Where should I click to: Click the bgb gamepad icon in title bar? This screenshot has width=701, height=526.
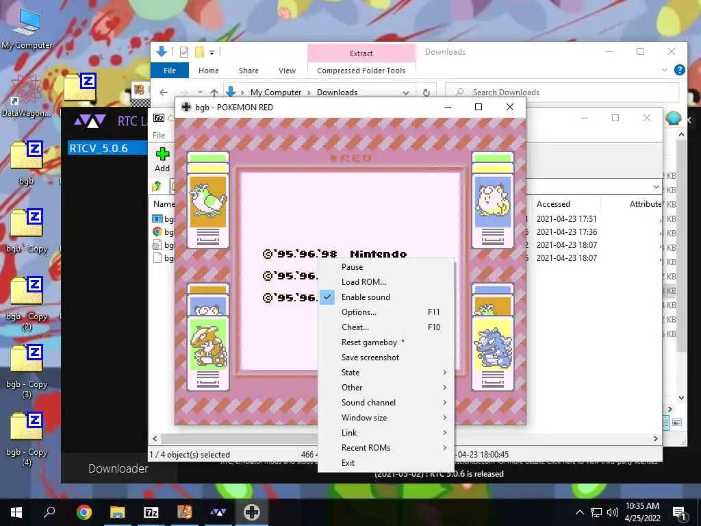(186, 108)
